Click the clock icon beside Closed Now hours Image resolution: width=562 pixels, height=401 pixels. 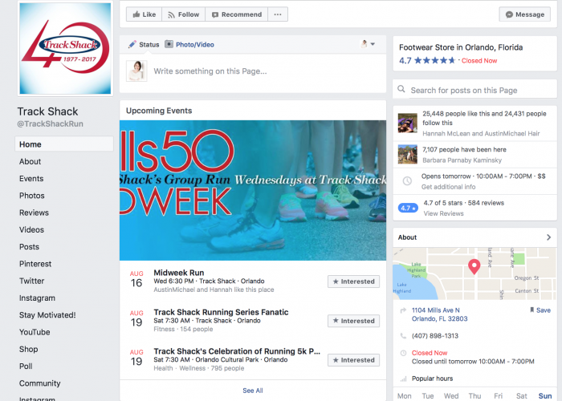click(403, 353)
